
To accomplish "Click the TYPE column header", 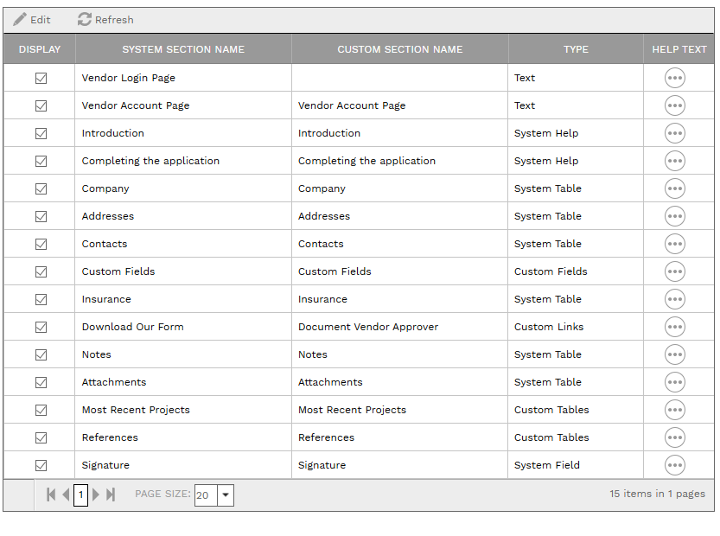I will (576, 49).
